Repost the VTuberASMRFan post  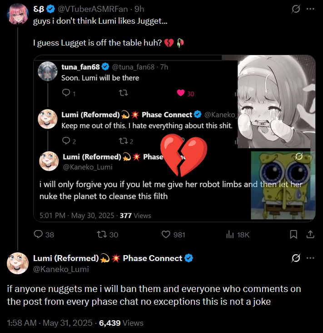(102, 235)
